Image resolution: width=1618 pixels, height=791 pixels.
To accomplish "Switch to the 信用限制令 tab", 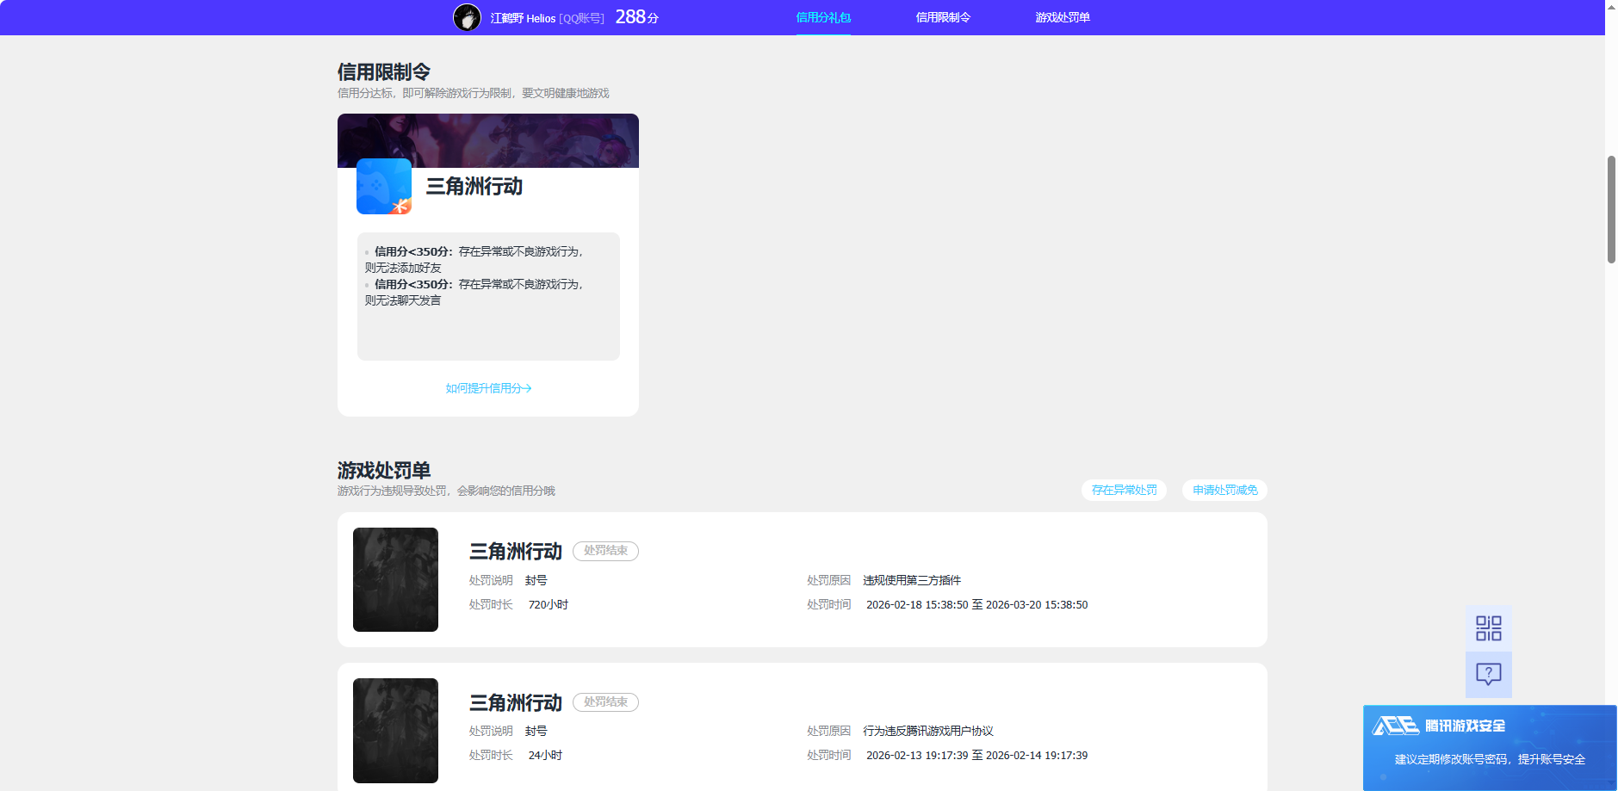I will 943,17.
